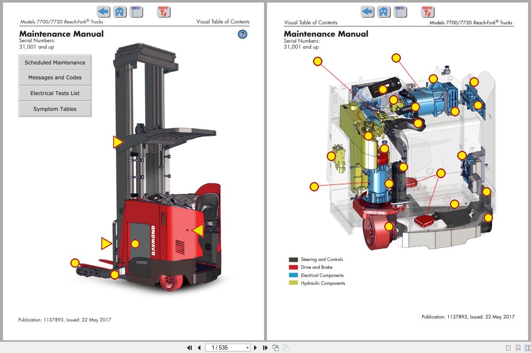The height and width of the screenshot is (353, 531).
Task: Open Messages and Codes section
Action: point(55,78)
